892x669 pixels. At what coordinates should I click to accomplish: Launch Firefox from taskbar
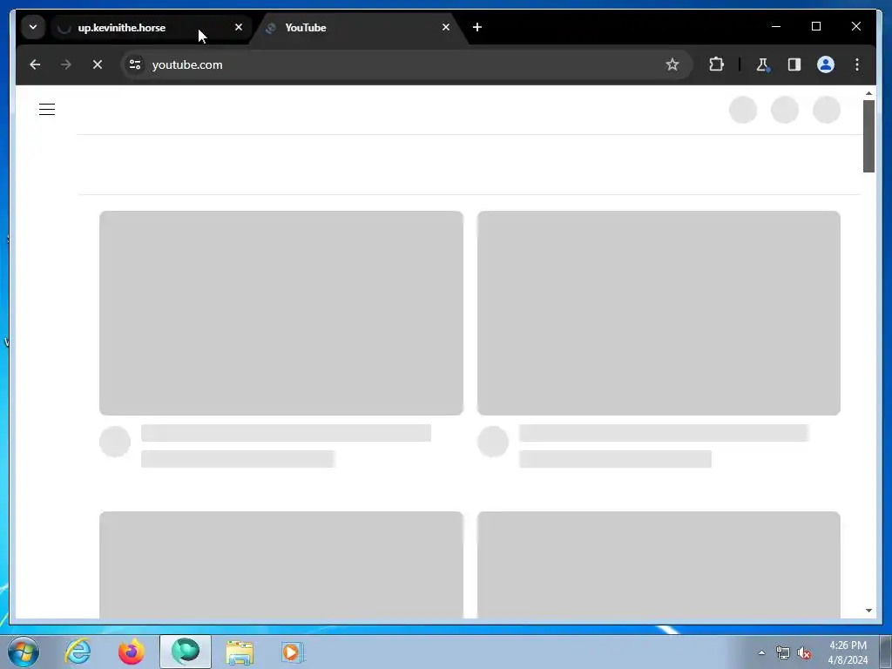[x=132, y=652]
